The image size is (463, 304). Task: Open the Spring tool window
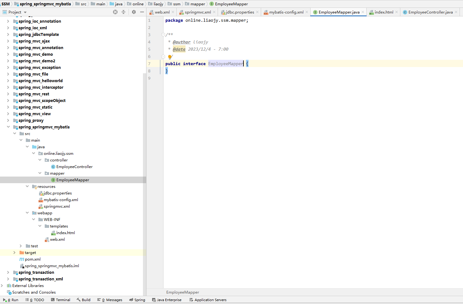coord(137,300)
